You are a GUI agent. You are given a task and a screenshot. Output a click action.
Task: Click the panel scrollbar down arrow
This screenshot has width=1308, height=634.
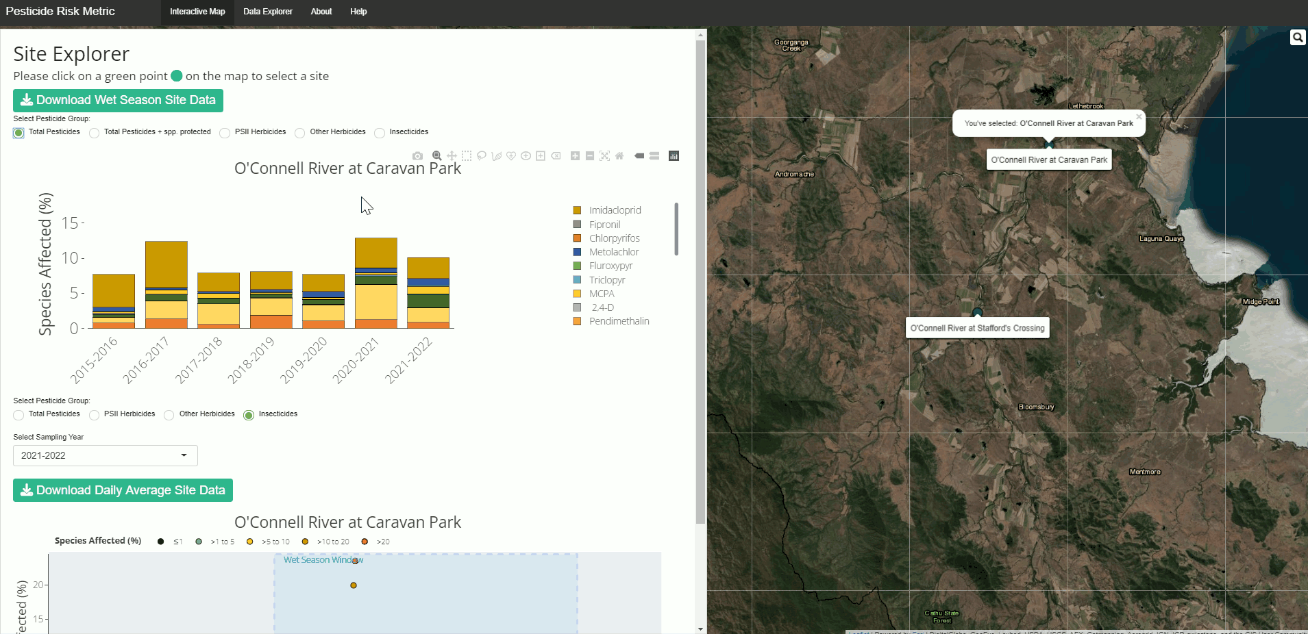[x=700, y=629]
